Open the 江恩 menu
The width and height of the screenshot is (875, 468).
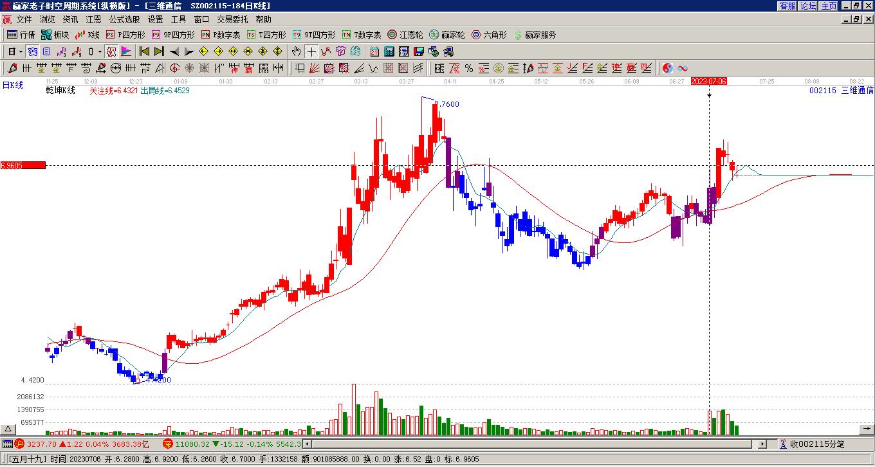93,20
